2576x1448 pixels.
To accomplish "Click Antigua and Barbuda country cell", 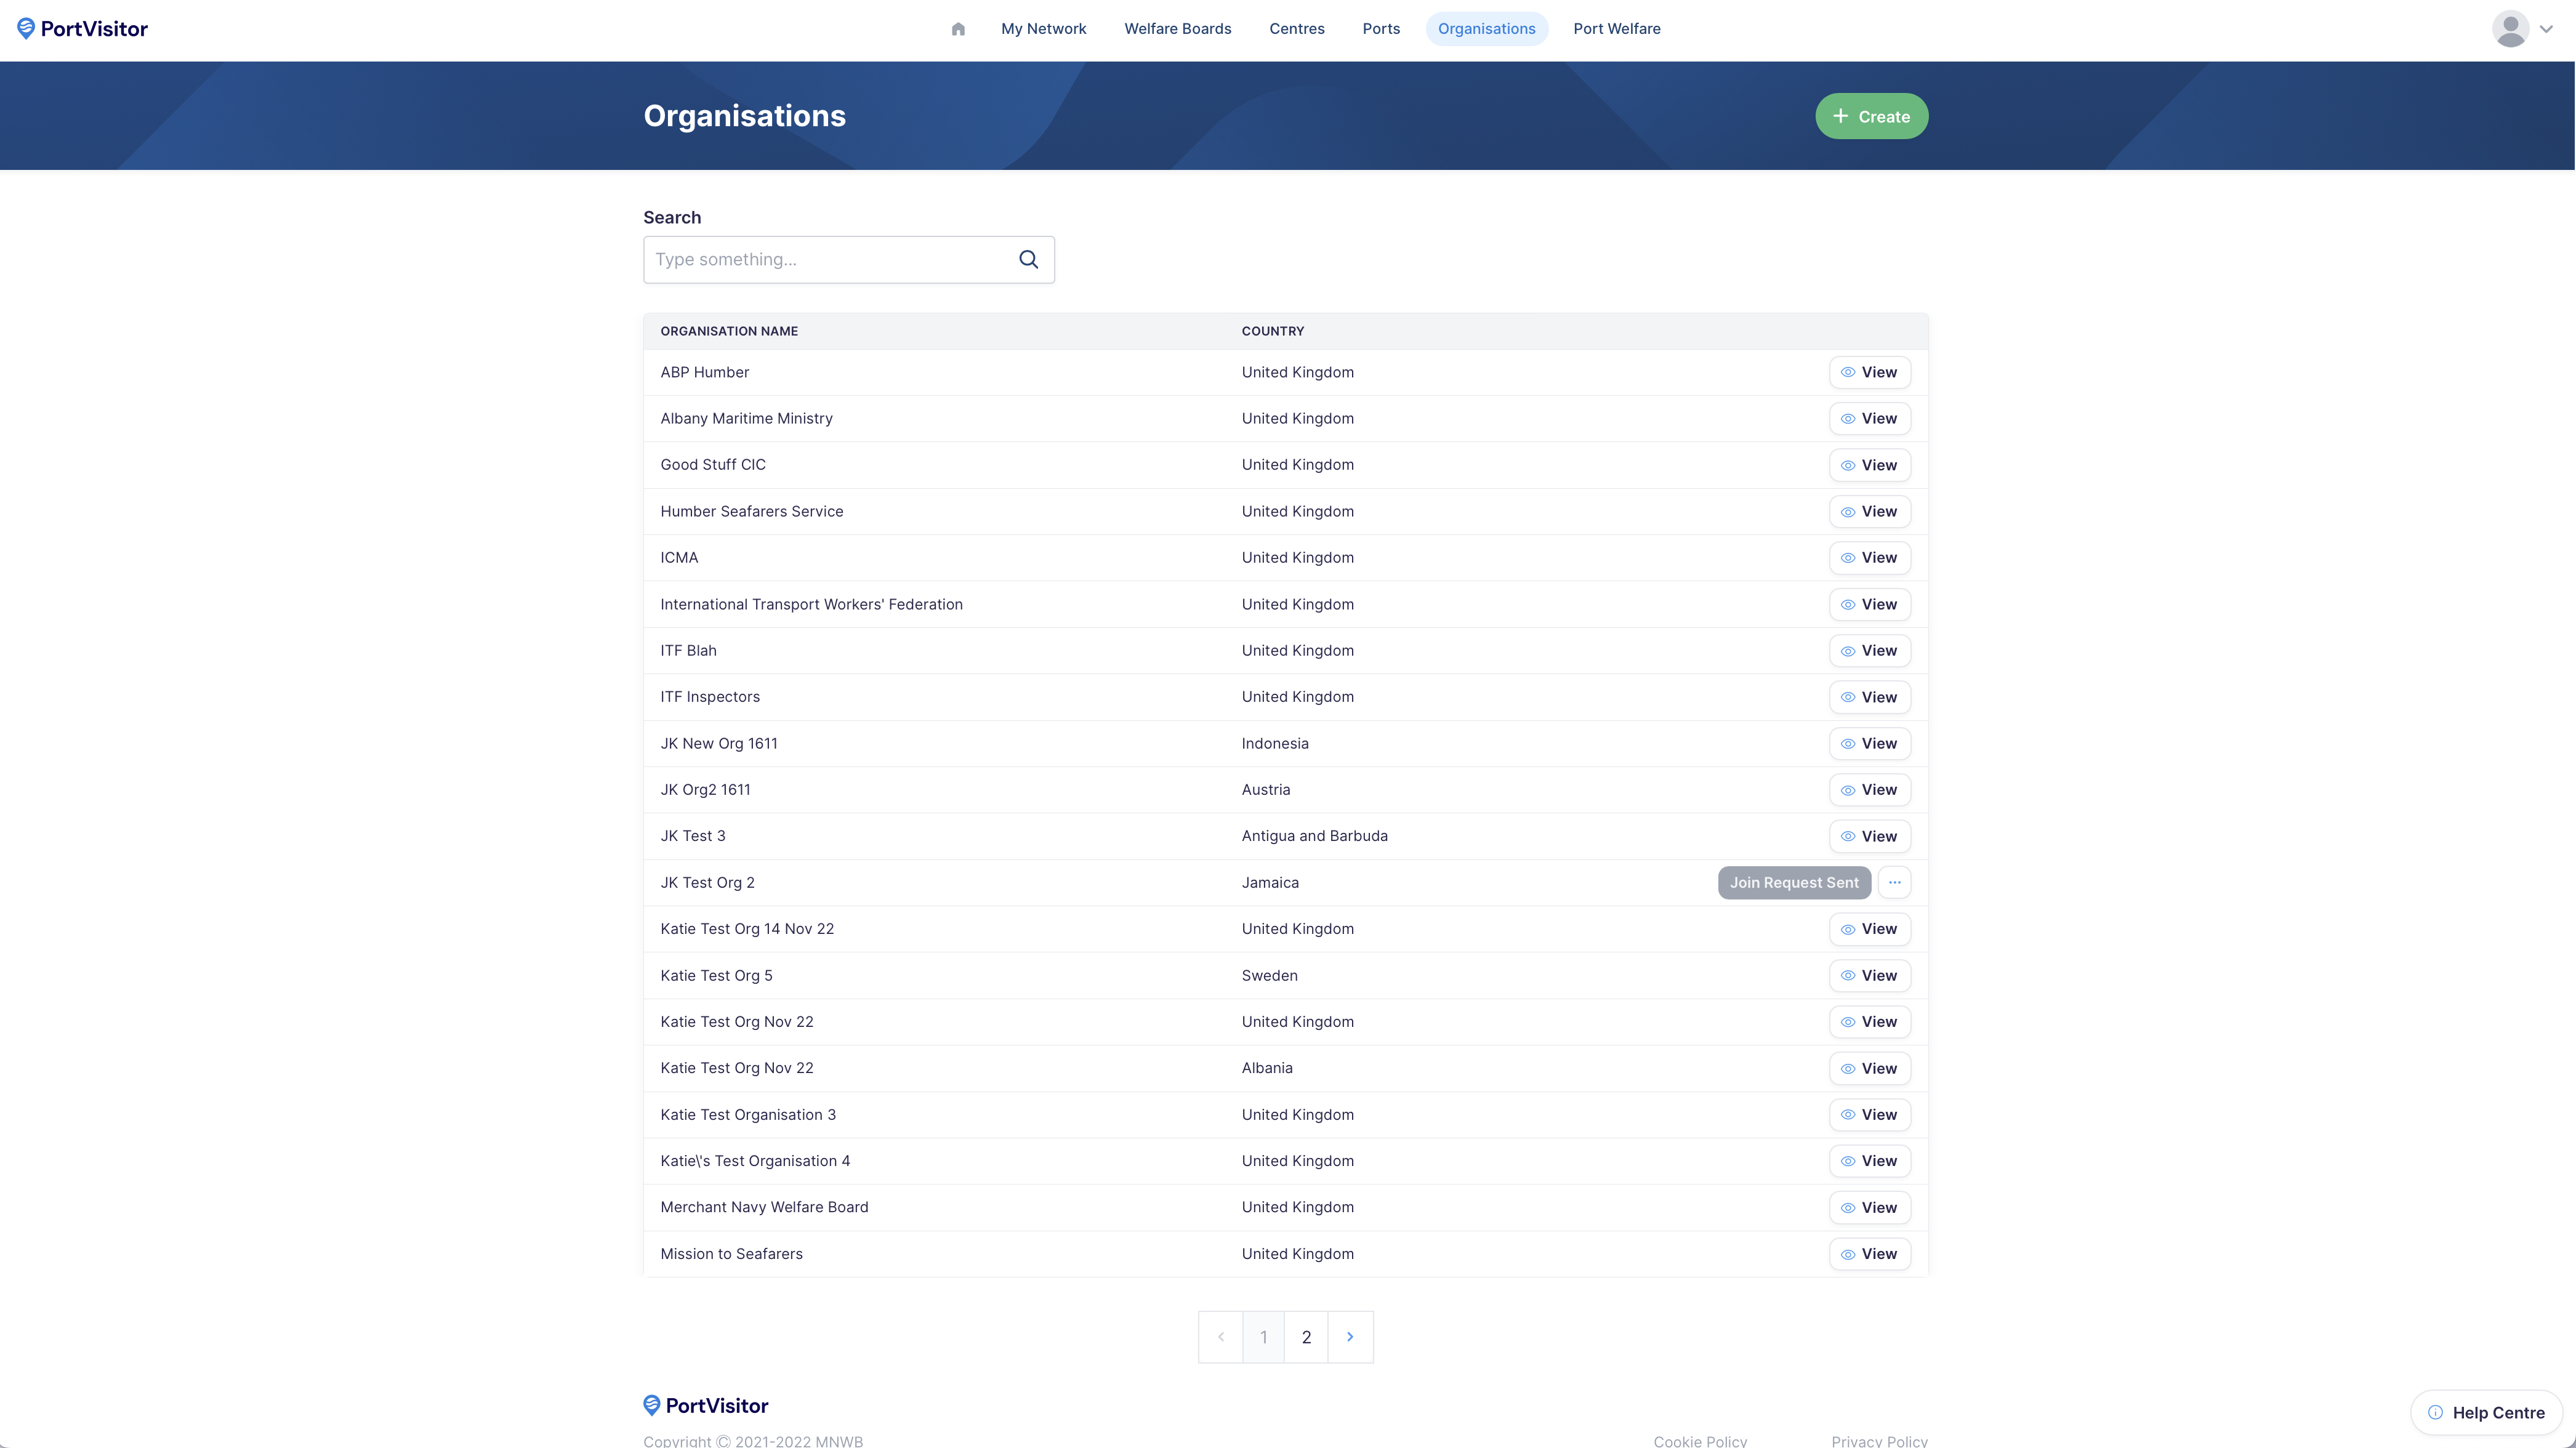I will [x=1314, y=836].
